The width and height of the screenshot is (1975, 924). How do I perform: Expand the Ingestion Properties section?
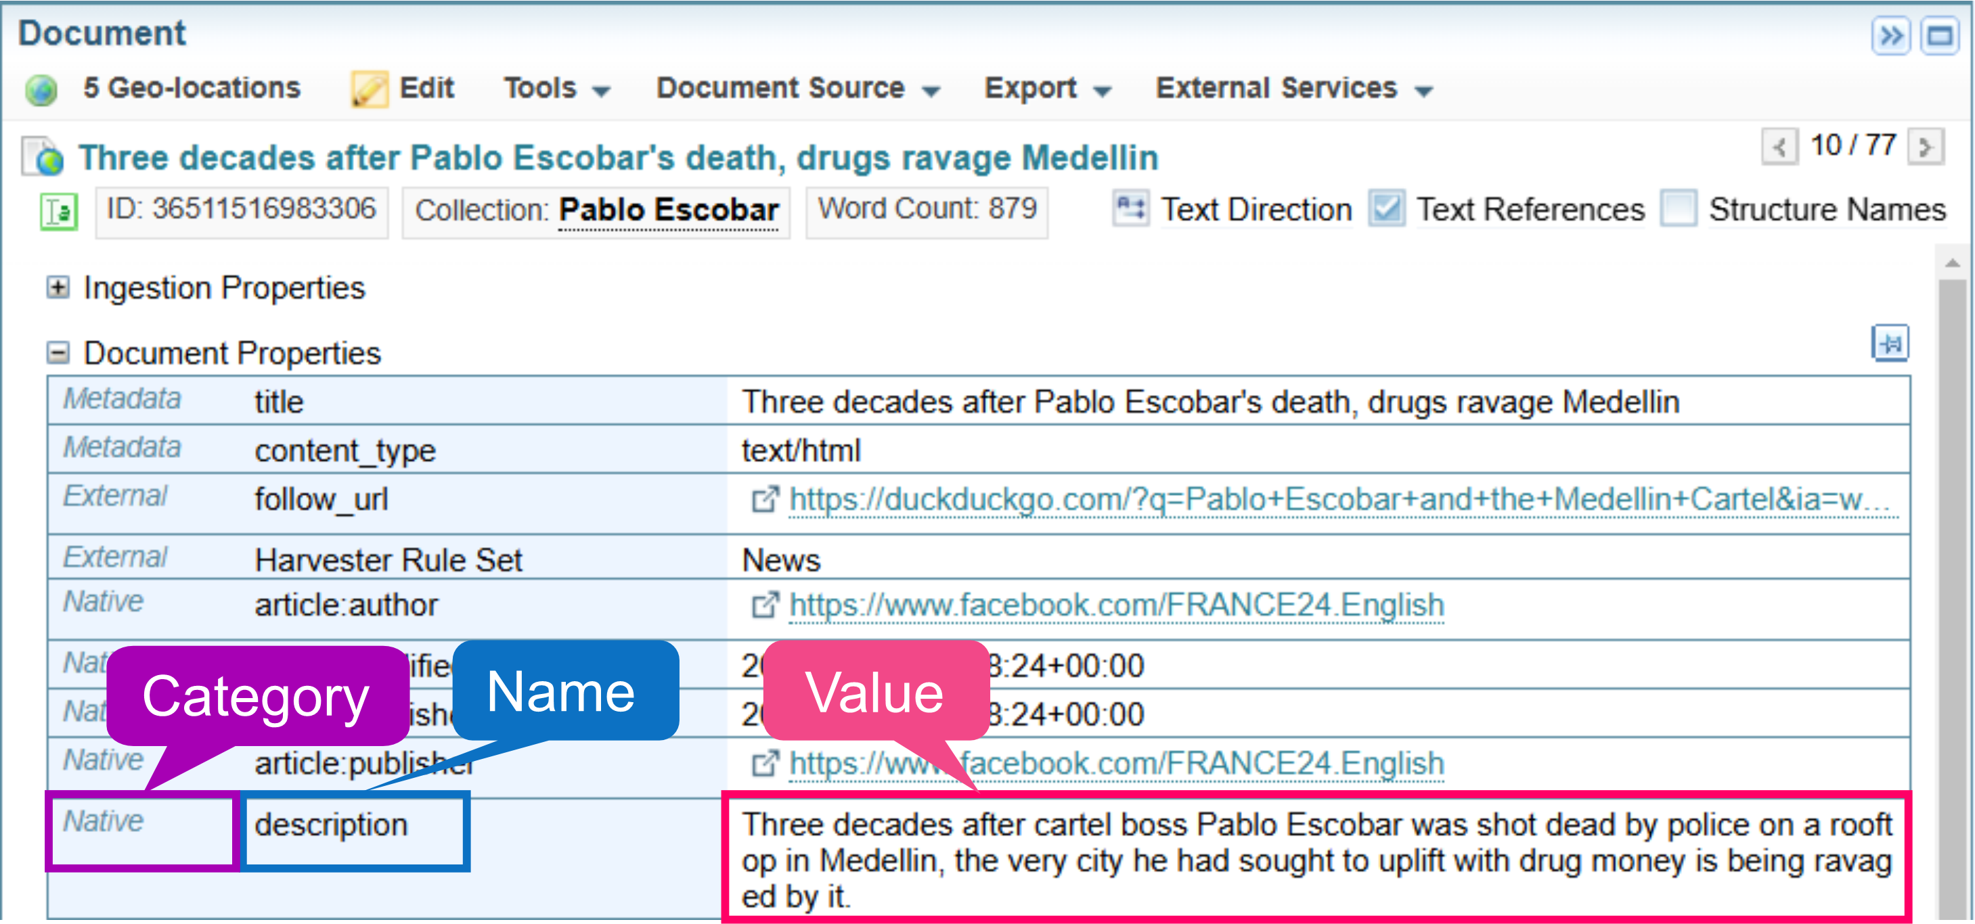coord(58,288)
